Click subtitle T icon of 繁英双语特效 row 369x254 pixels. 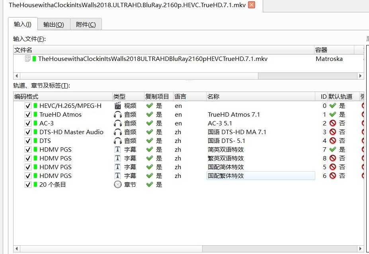[x=117, y=158]
